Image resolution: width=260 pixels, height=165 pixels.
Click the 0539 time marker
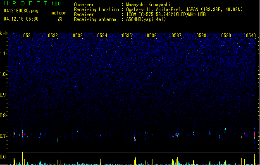pyautogui.click(x=226, y=35)
